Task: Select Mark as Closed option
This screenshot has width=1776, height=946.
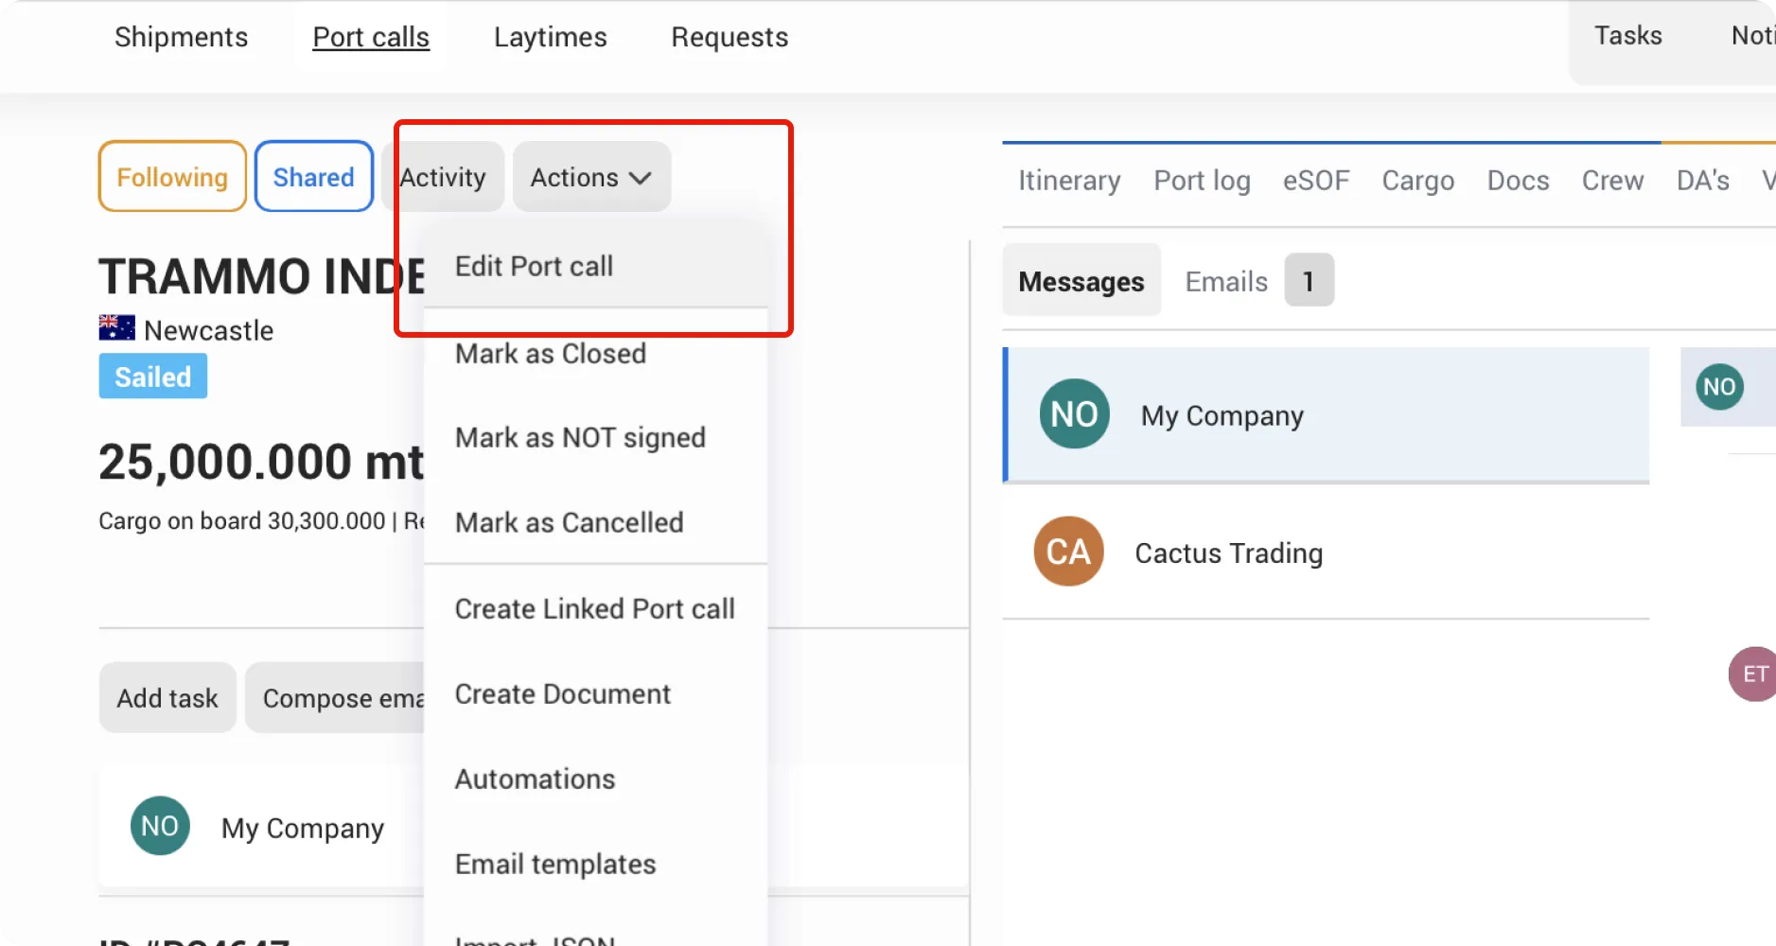Action: (x=595, y=354)
